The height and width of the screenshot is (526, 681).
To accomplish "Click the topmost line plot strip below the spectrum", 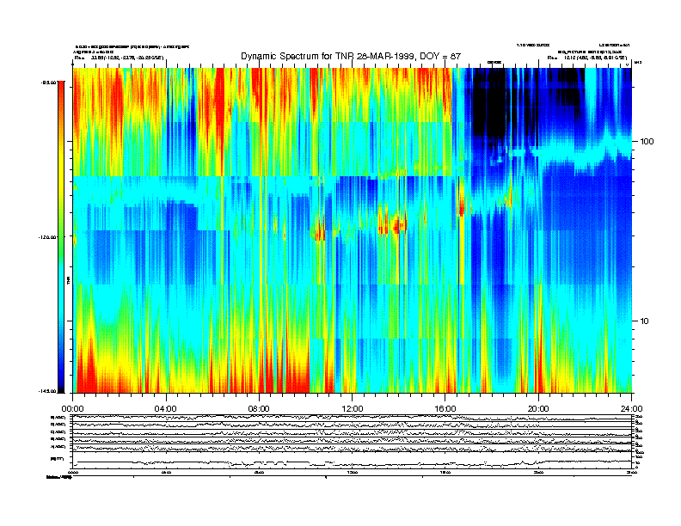I will pos(352,418).
